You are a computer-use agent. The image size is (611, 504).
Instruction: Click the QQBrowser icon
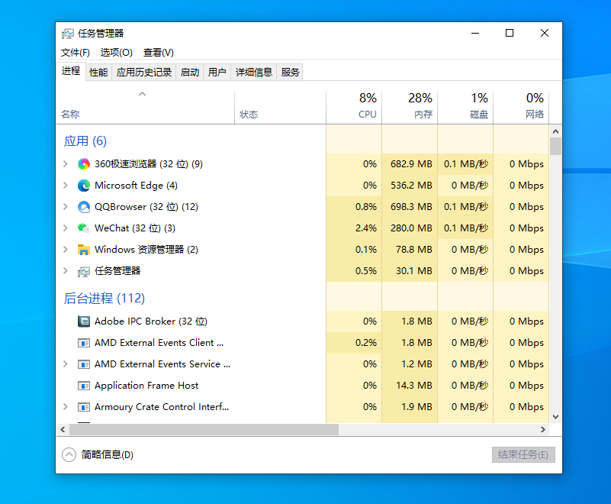pyautogui.click(x=84, y=207)
